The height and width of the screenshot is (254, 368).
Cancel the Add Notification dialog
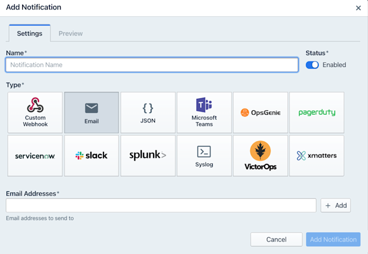tap(276, 239)
